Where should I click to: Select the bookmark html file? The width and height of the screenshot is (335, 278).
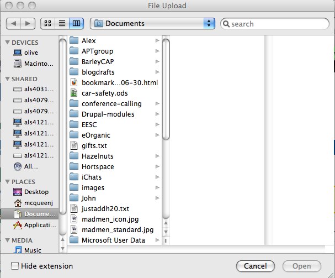click(115, 82)
